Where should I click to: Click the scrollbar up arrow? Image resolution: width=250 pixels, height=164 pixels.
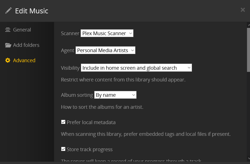coord(248,25)
